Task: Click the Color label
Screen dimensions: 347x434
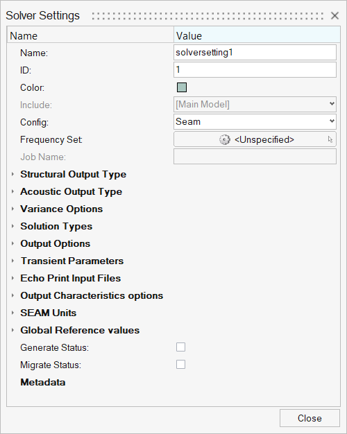Action: pyautogui.click(x=32, y=88)
